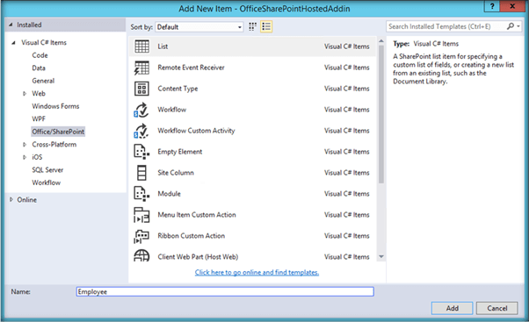Click the Visual C# Items tree label
Image resolution: width=529 pixels, height=322 pixels.
[x=44, y=42]
